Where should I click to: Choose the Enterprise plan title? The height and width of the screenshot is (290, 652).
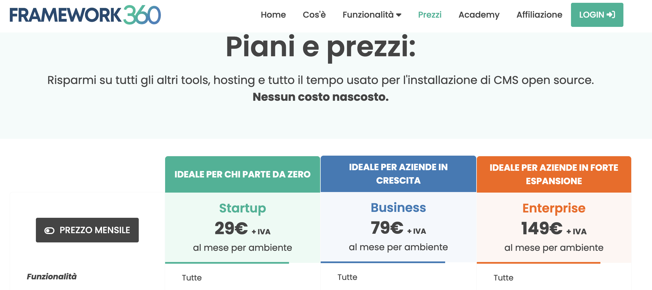pos(554,208)
